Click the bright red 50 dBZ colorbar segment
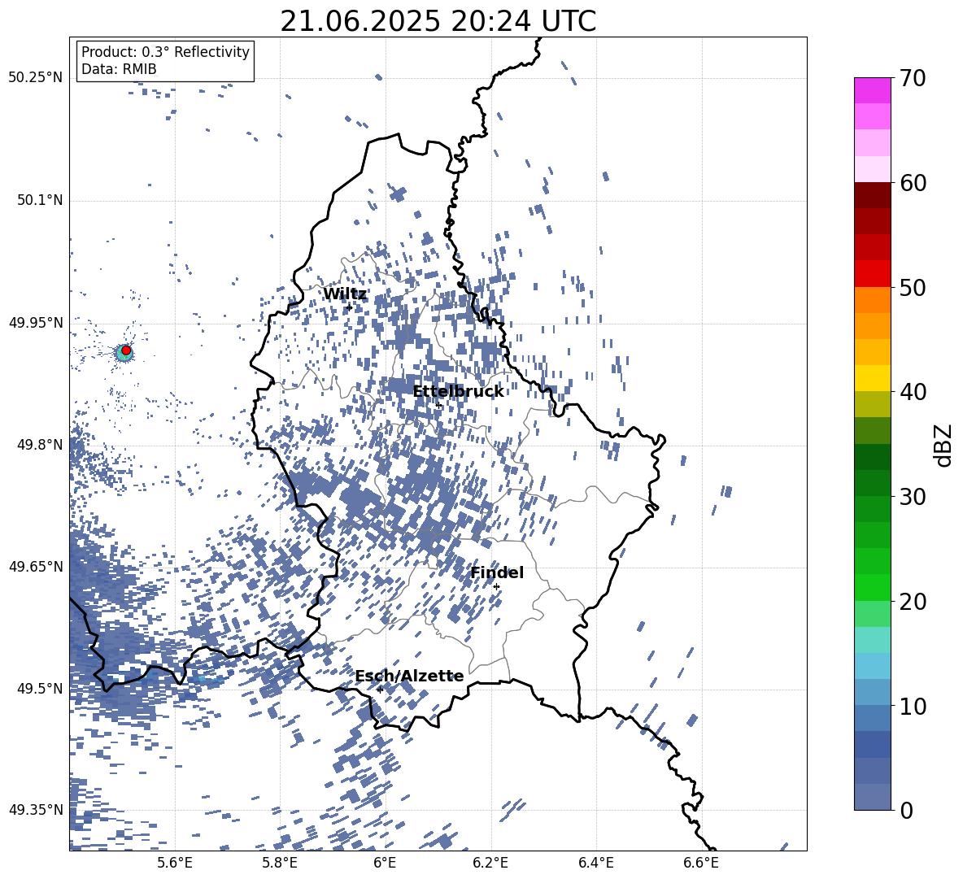963x879 pixels. (872, 274)
